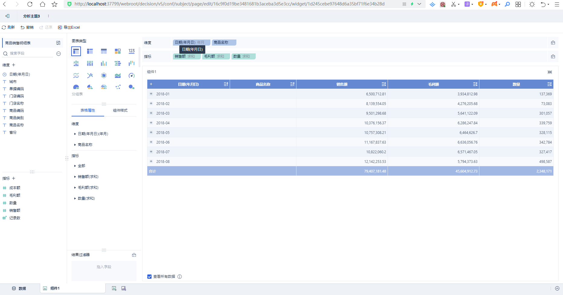The height and width of the screenshot is (295, 563).
Task: Choose the waterfall chart type
Action: (x=132, y=63)
